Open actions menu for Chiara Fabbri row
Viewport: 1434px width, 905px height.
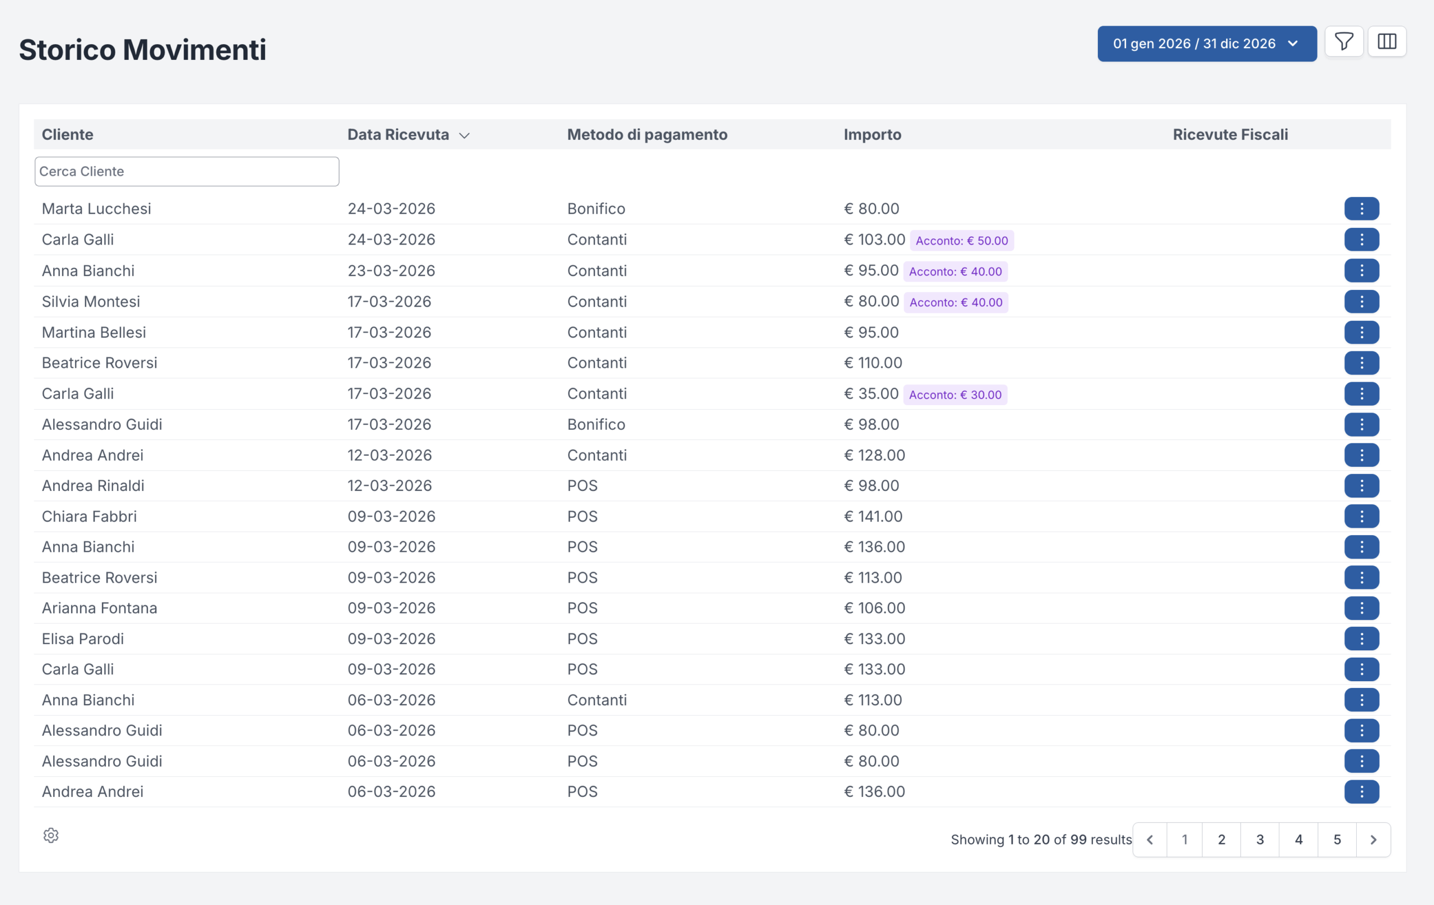tap(1361, 517)
